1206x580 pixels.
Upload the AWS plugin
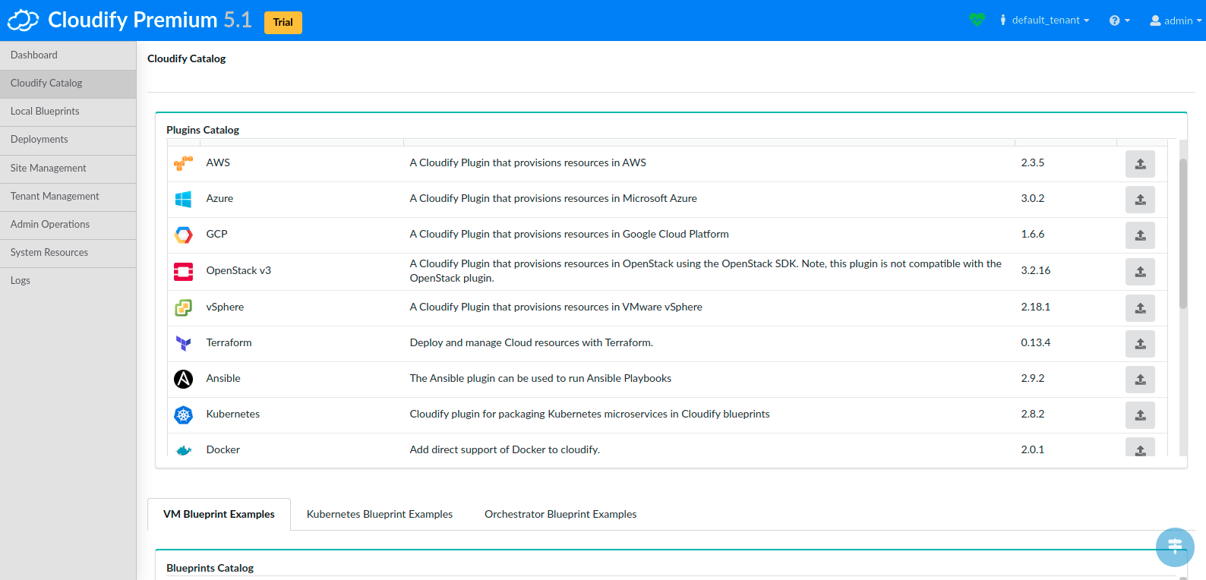click(1140, 164)
